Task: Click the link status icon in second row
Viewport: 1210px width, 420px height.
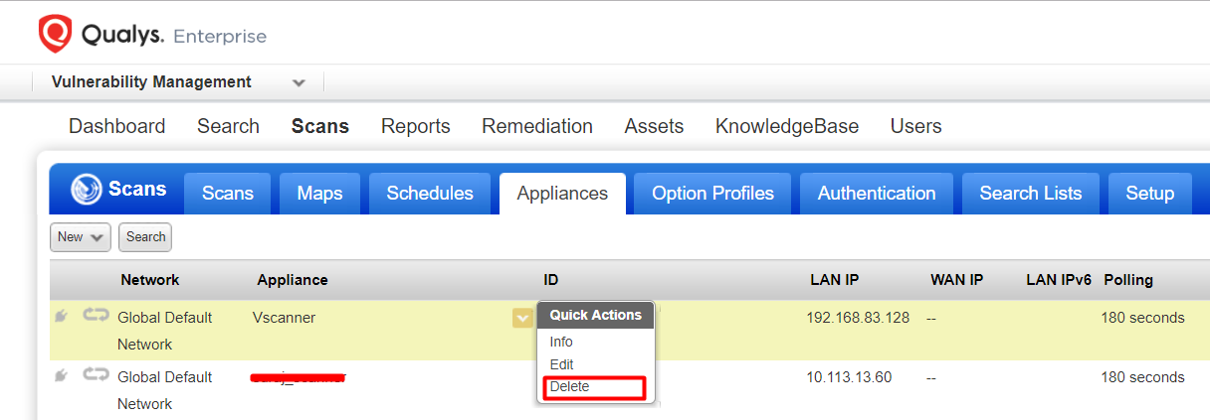Action: (96, 375)
